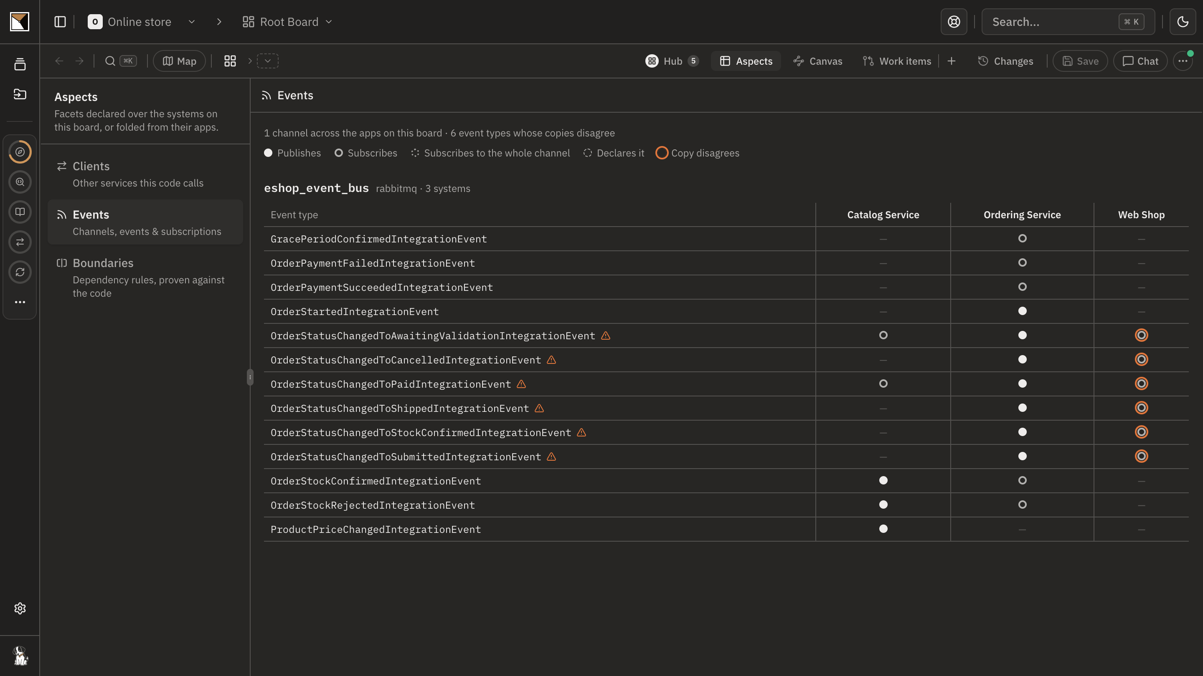Image resolution: width=1203 pixels, height=676 pixels.
Task: Open the Map view button
Action: click(x=179, y=61)
